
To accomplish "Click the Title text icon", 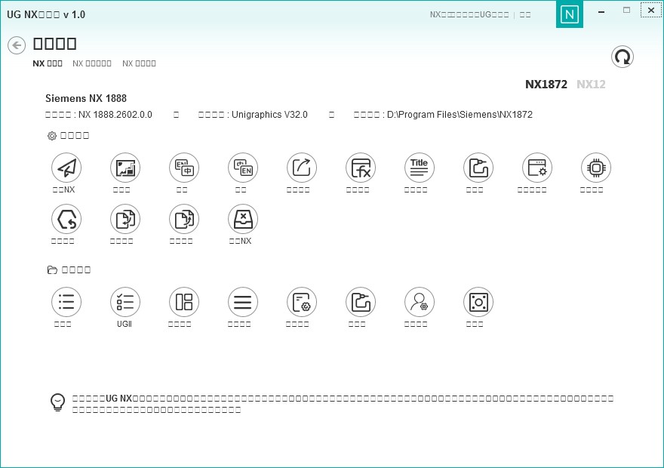I will tap(420, 168).
